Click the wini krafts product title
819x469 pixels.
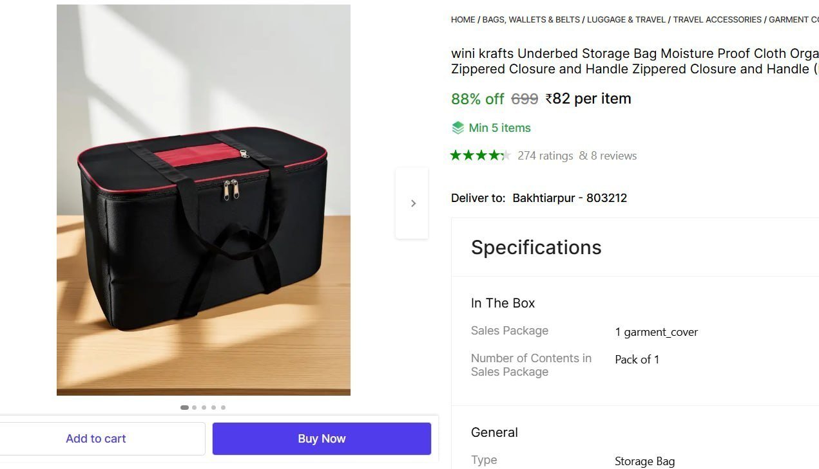coord(635,61)
